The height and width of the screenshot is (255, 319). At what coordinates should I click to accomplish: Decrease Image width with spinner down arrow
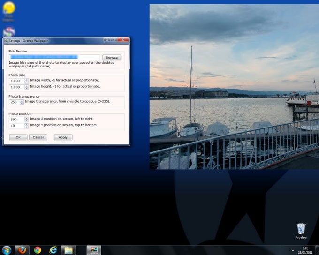pyautogui.click(x=27, y=82)
